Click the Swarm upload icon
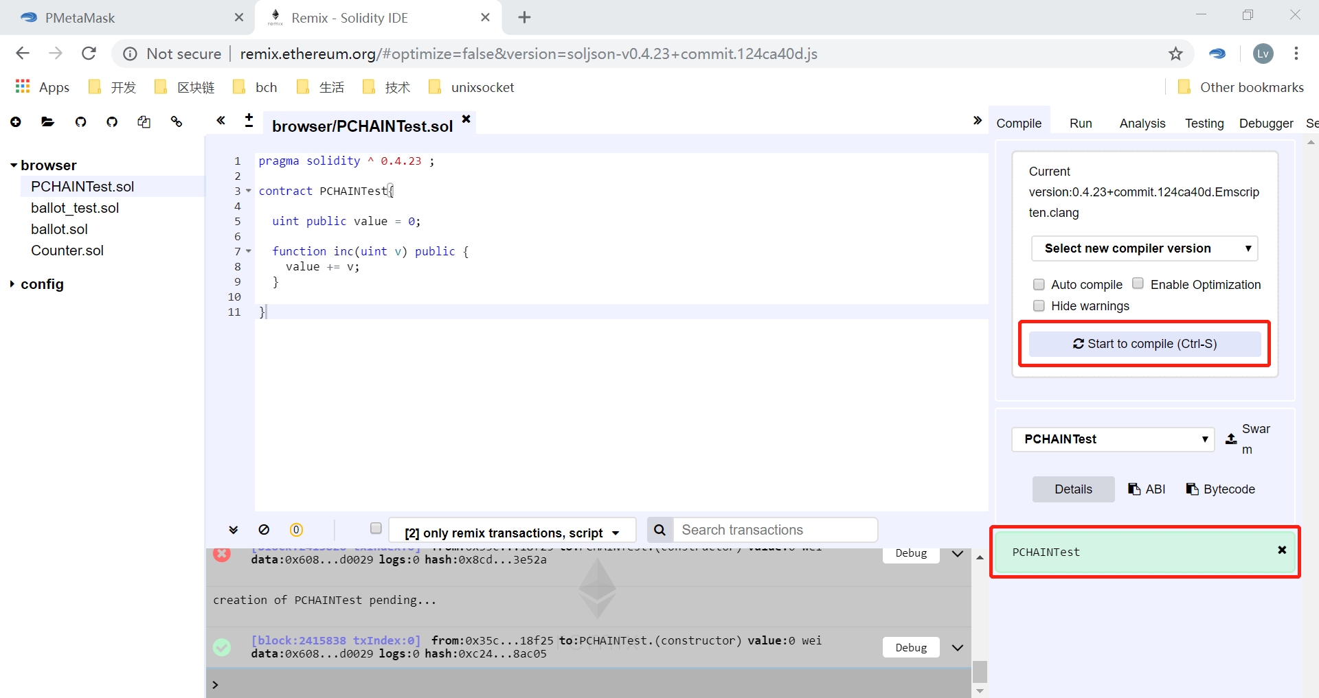This screenshot has height=698, width=1319. 1231,439
